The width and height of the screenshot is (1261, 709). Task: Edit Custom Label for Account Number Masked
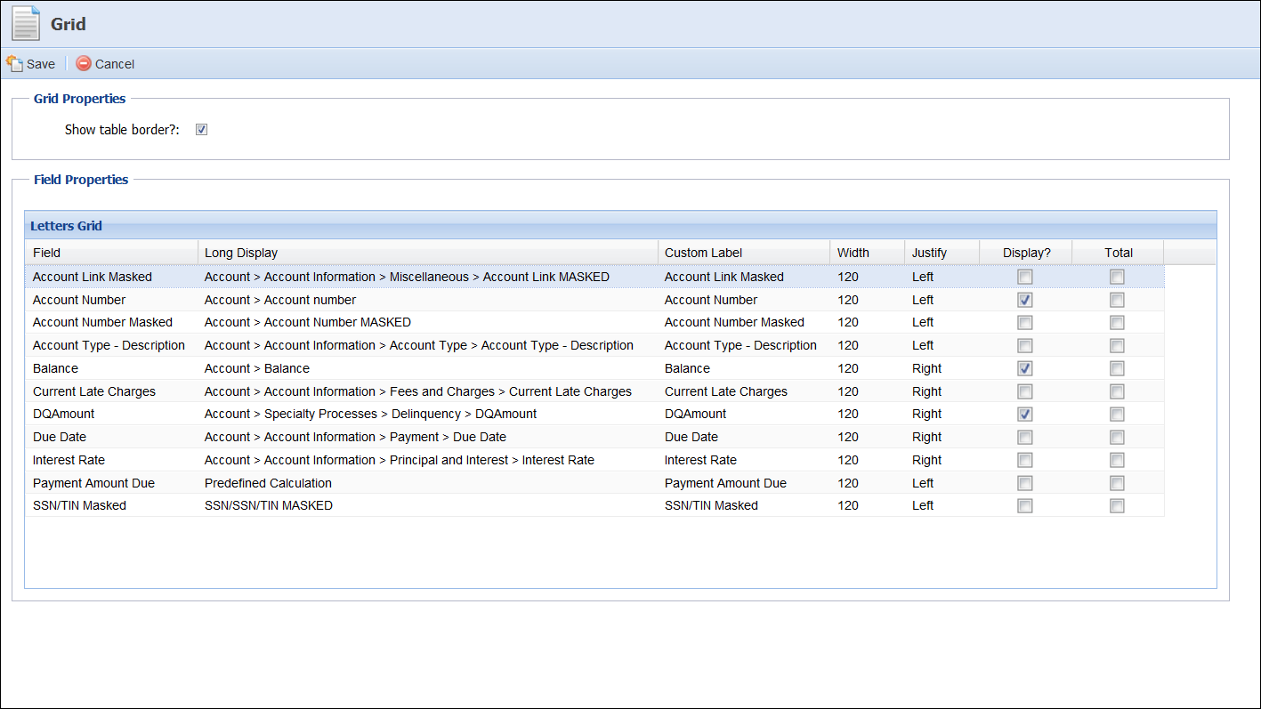point(743,322)
